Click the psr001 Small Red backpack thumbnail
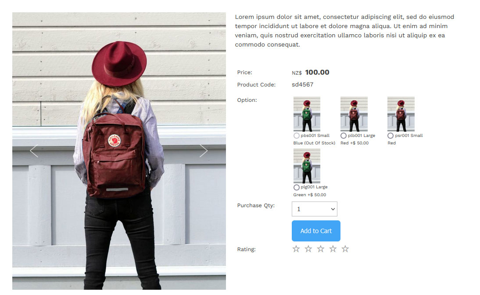Screen dimensions: 480x295 401,114
